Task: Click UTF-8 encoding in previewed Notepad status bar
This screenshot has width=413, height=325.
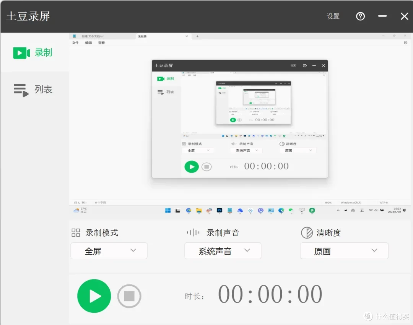Action: pyautogui.click(x=384, y=203)
